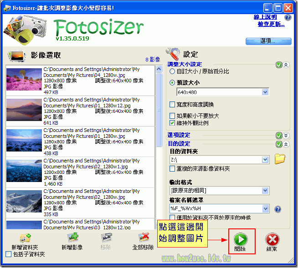Click the 641 KB file size text
This screenshot has height=268, width=298.
point(51,123)
